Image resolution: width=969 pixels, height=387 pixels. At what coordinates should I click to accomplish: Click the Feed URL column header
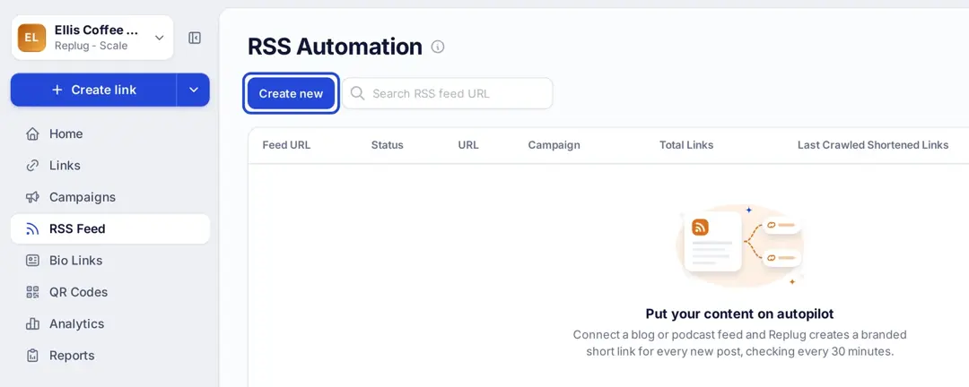(x=286, y=145)
